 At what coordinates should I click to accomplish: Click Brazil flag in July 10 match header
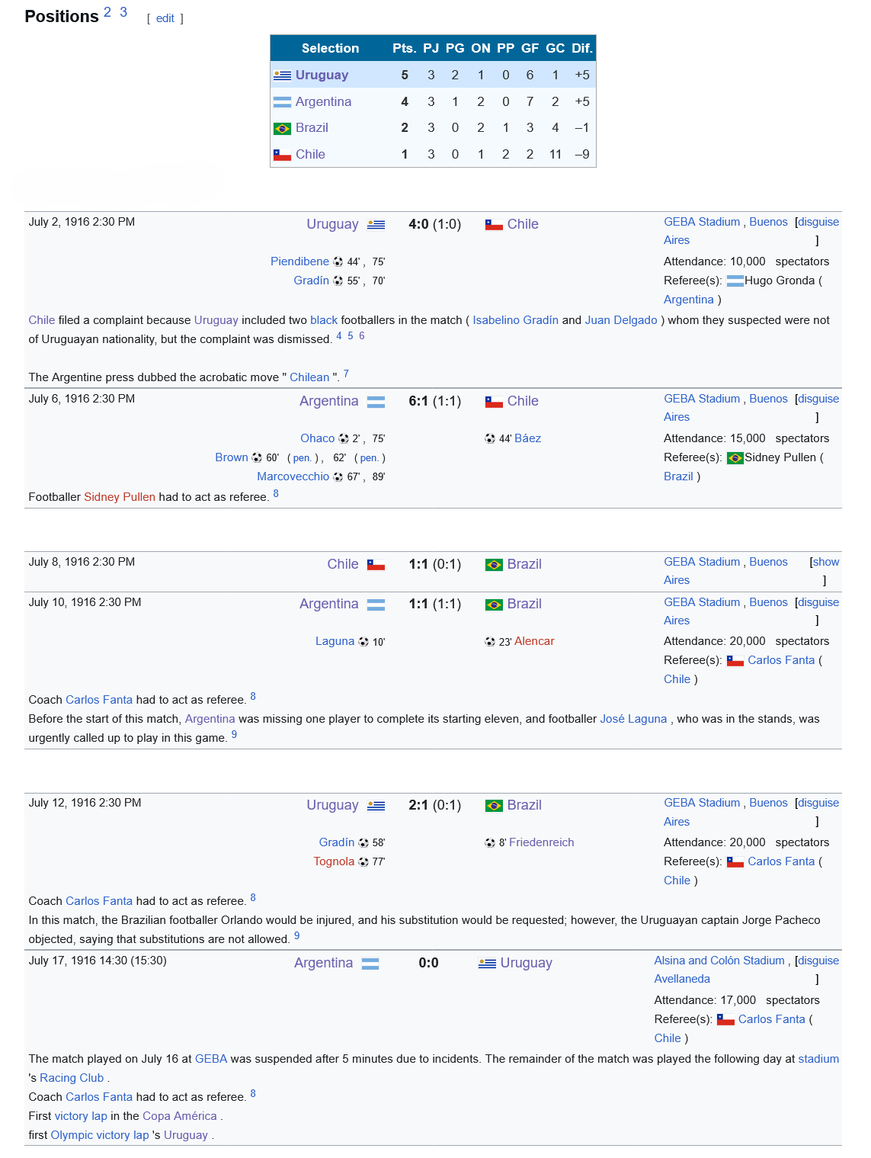(x=494, y=605)
